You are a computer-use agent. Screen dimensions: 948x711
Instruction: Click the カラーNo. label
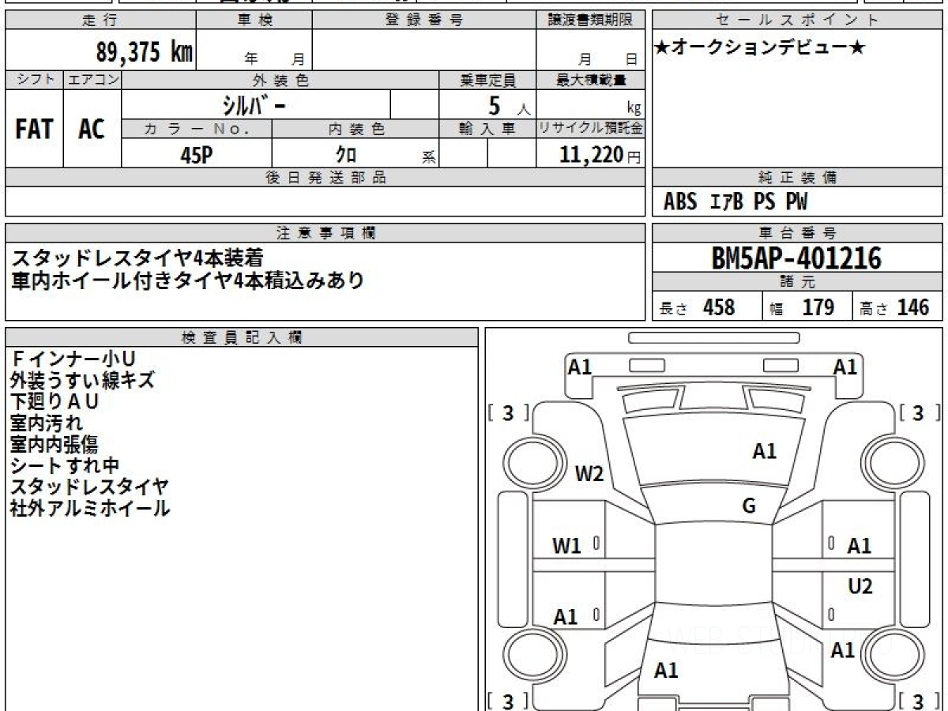tap(197, 129)
